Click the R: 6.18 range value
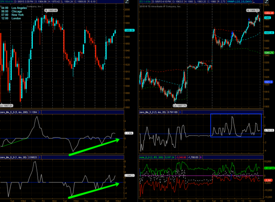Viewport: 275px width, 202px height. pyautogui.click(x=92, y=2)
